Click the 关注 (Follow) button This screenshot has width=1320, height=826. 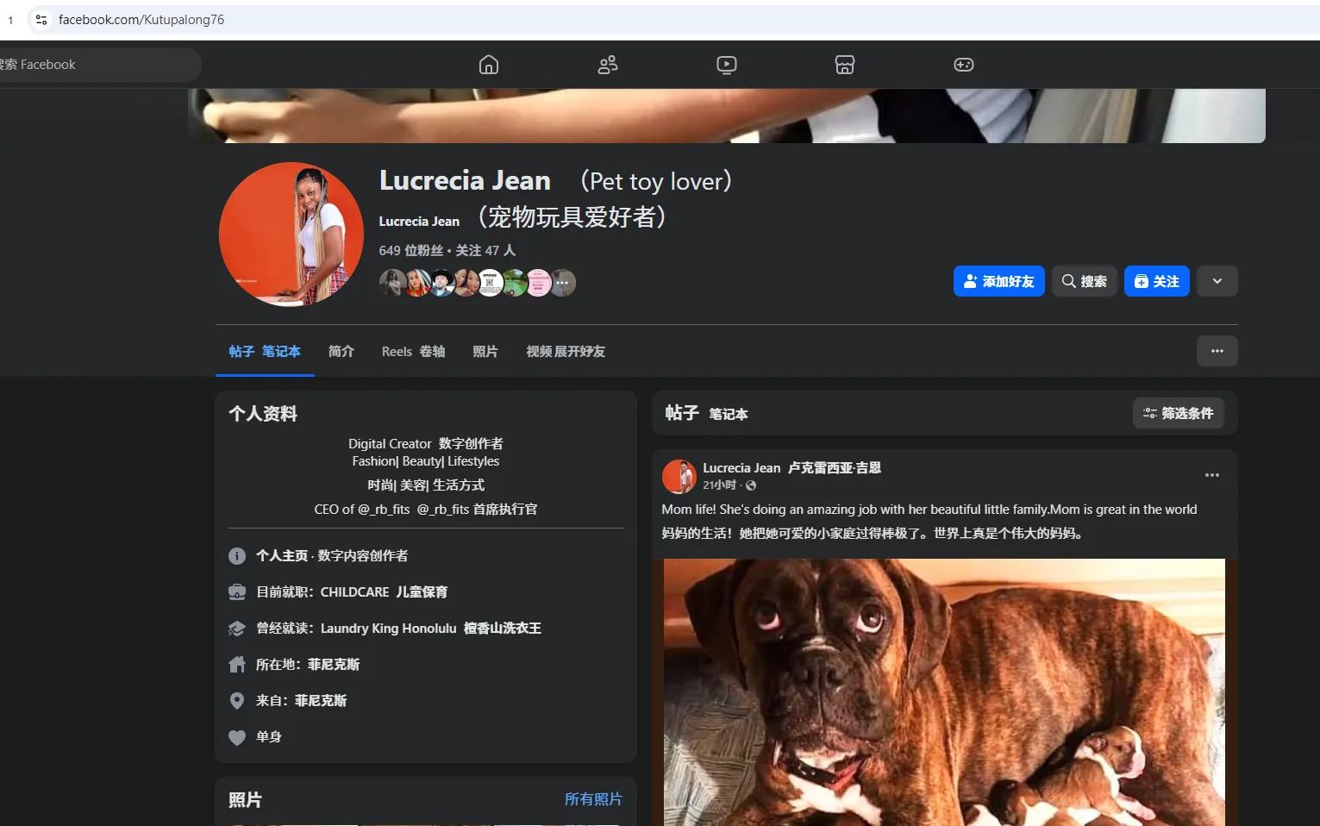click(1157, 281)
